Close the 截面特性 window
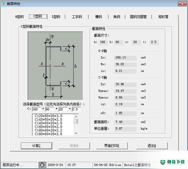The image size is (188, 169). 182,4
